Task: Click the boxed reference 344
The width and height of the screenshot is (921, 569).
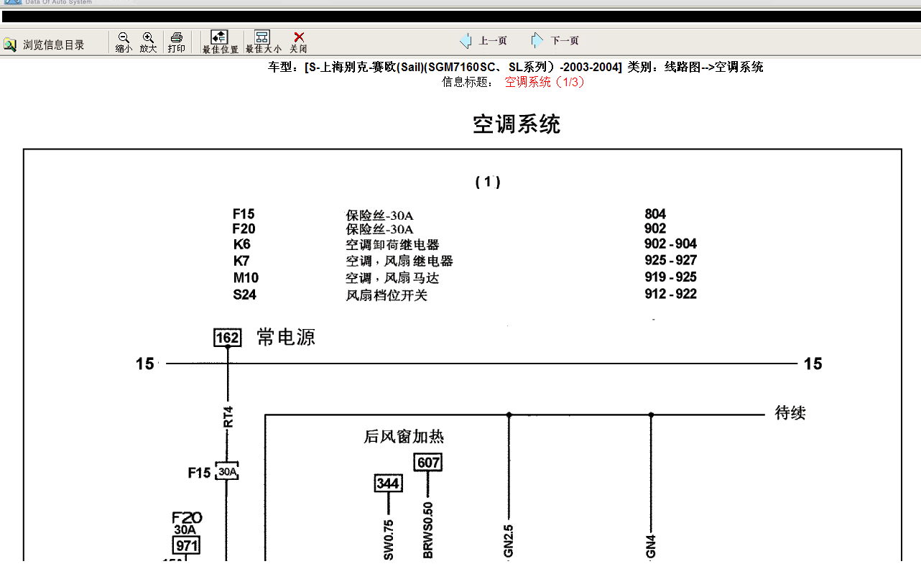Action: point(388,484)
